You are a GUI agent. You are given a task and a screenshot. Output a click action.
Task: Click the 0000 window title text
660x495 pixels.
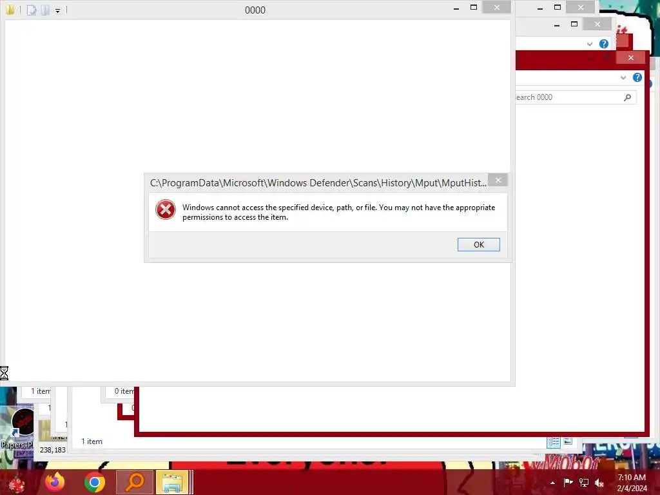255,10
